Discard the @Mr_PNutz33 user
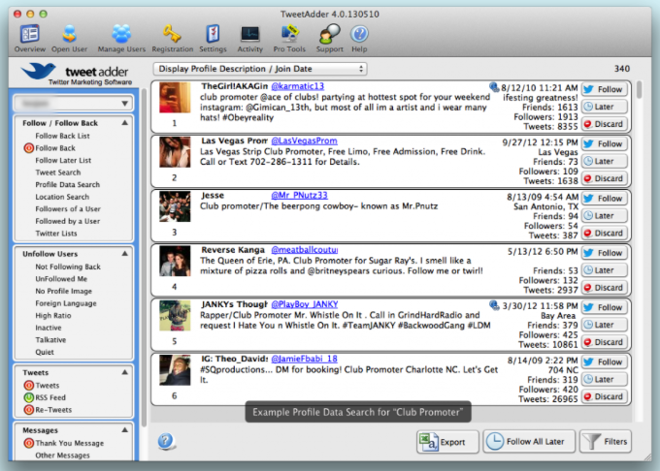660x471 pixels. (605, 233)
